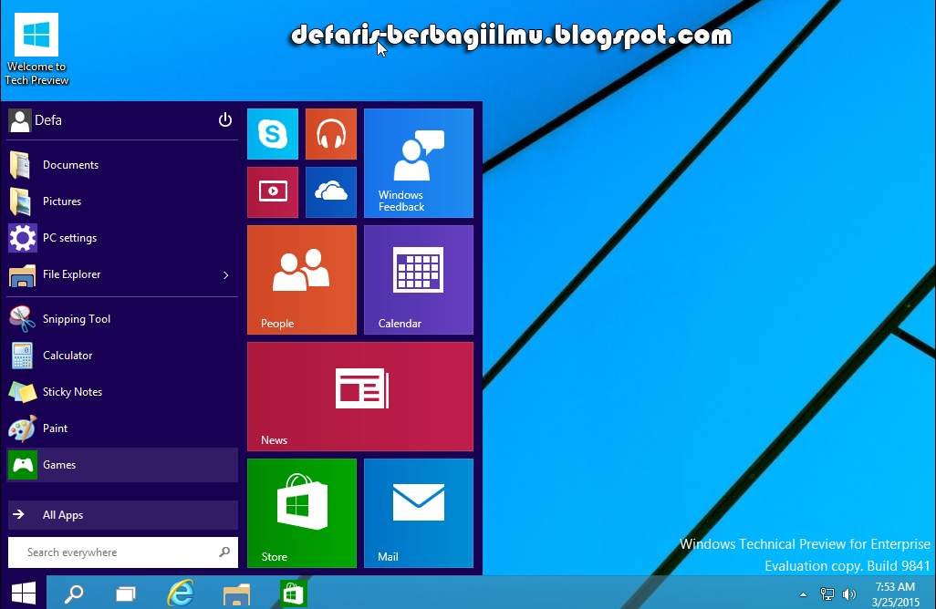This screenshot has width=936, height=609.
Task: Open the OneDrive cloud tile
Action: tap(330, 191)
